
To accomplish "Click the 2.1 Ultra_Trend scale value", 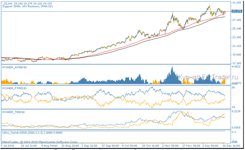I will point(234,132).
